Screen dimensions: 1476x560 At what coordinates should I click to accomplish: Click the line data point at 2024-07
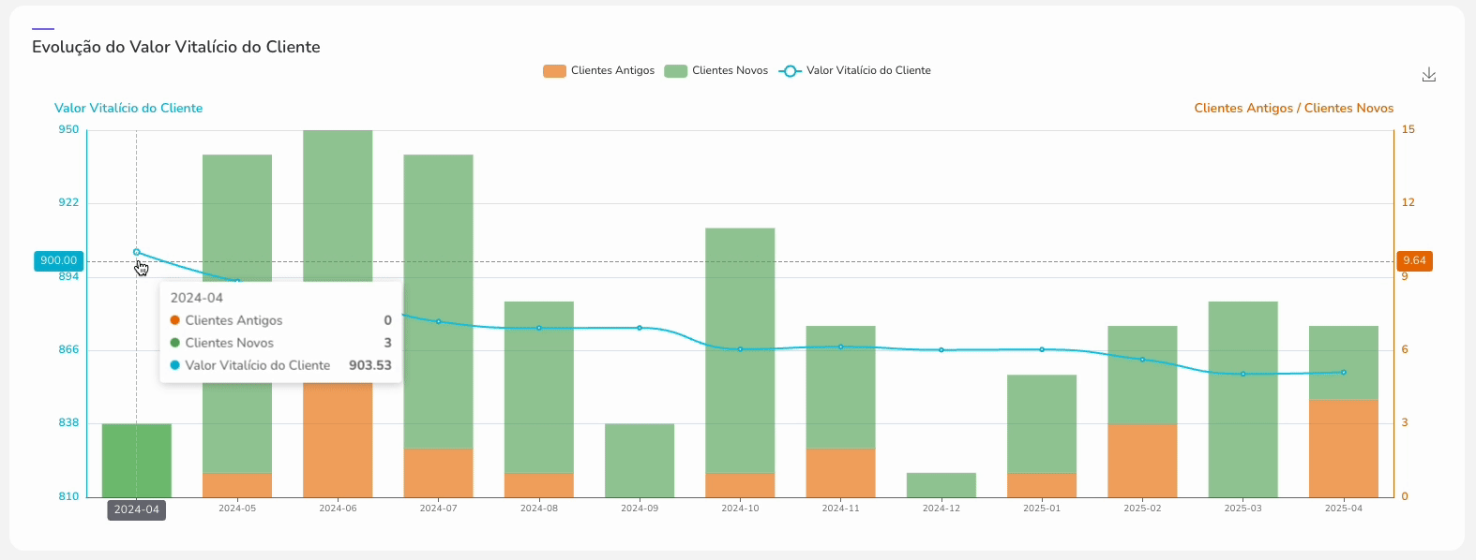tap(438, 321)
